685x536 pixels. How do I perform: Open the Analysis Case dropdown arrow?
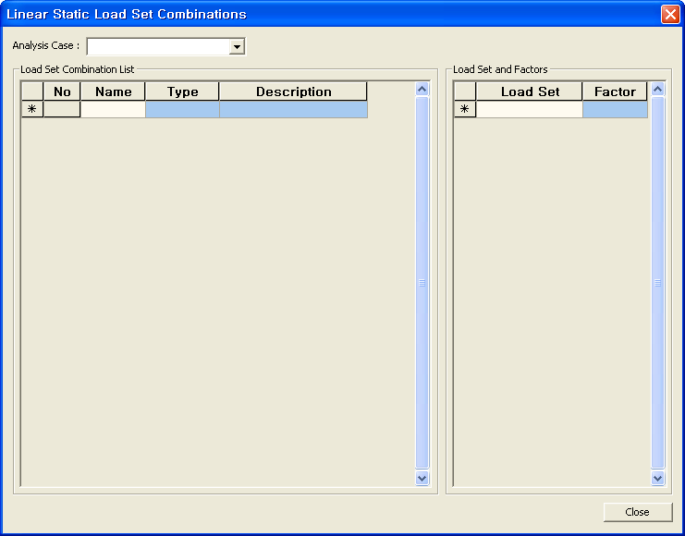coord(237,46)
